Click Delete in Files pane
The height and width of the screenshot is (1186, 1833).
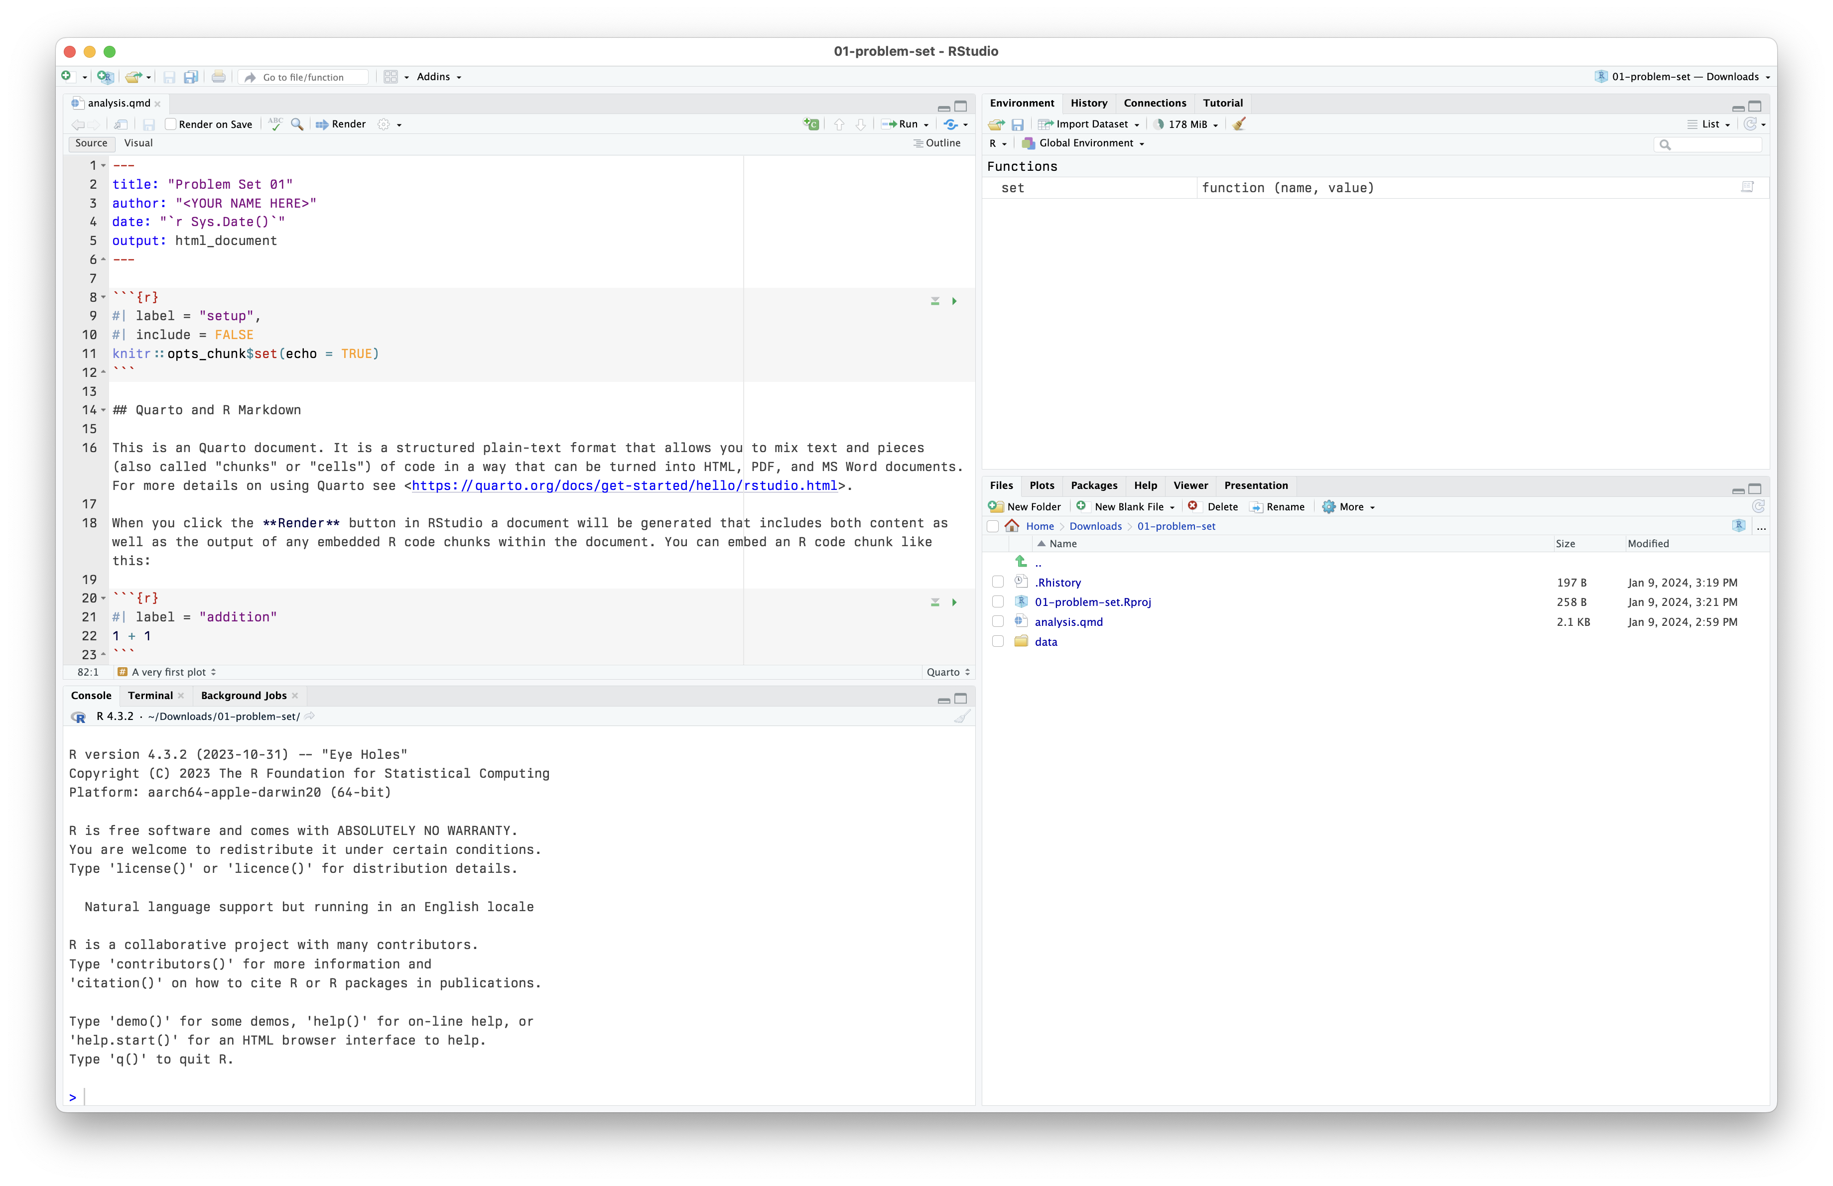[x=1213, y=506]
